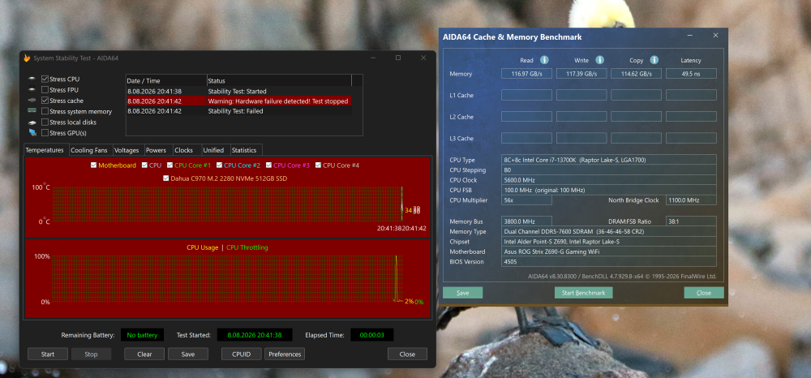This screenshot has height=378, width=811.
Task: Click the Clear button
Action: point(144,354)
